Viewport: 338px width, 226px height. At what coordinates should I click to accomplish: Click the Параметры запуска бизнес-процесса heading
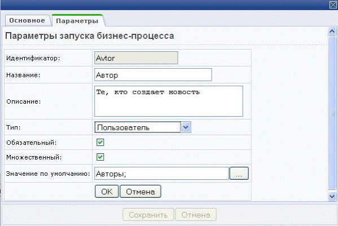point(90,36)
